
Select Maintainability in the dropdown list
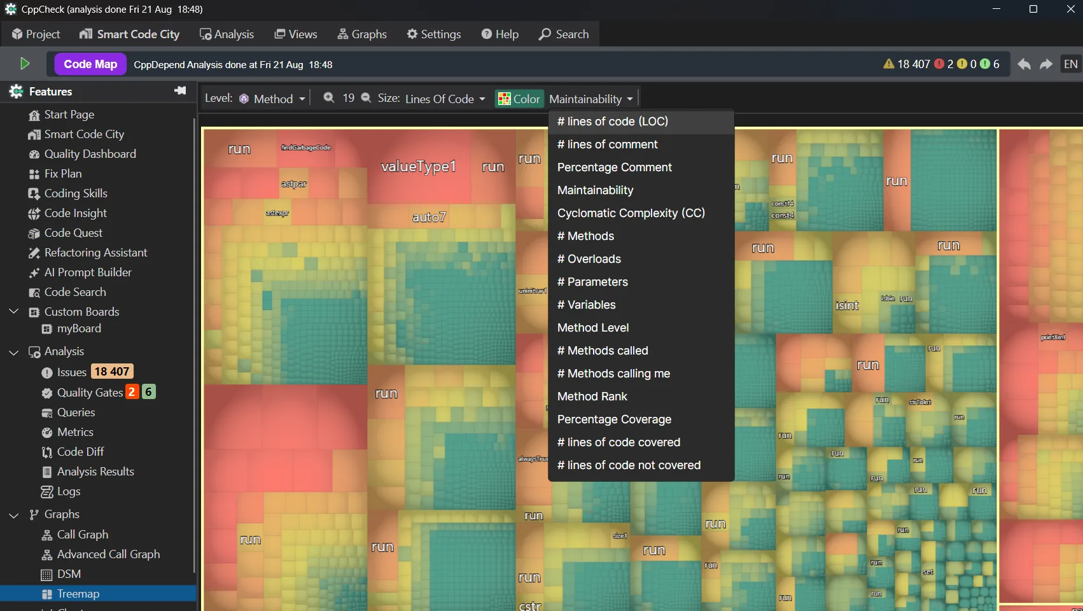641,190
